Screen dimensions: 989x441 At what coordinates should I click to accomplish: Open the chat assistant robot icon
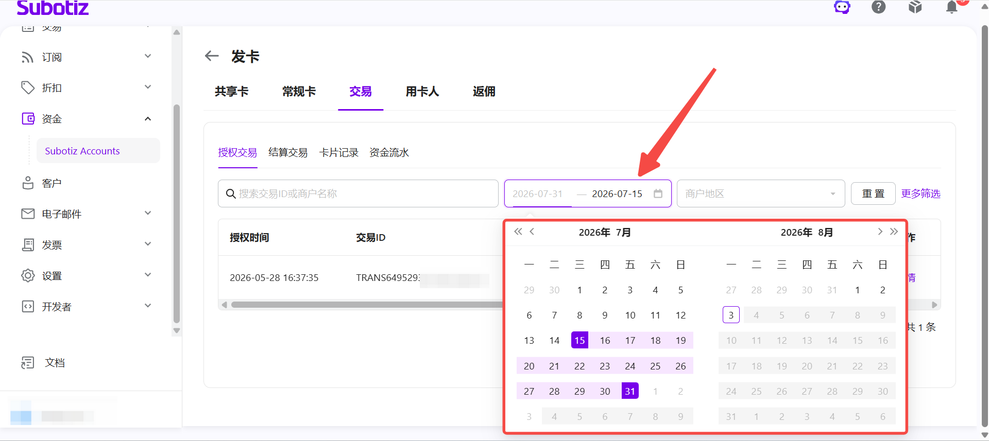tap(842, 7)
